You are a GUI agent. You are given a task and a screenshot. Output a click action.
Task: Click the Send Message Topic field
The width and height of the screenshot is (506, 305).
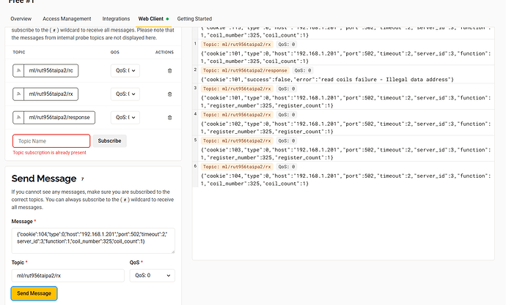click(67, 275)
